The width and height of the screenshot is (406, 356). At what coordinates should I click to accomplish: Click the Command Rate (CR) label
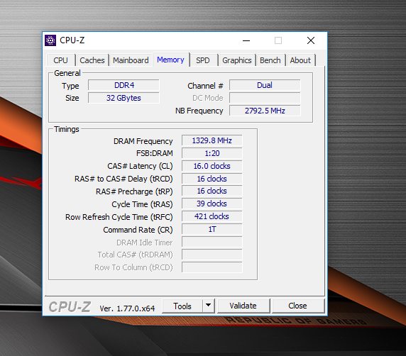click(x=138, y=230)
